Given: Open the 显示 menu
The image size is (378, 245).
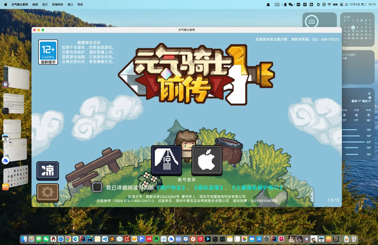Looking at the screenshot, I should point(45,4).
